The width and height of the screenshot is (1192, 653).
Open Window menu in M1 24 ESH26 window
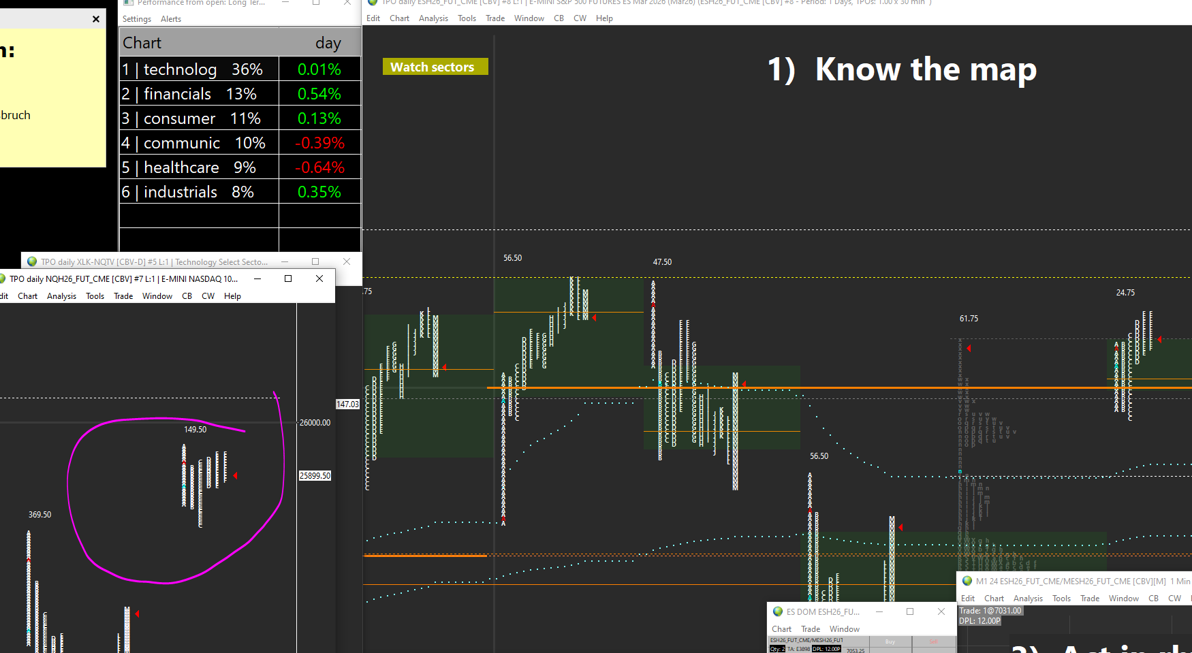pos(1124,599)
